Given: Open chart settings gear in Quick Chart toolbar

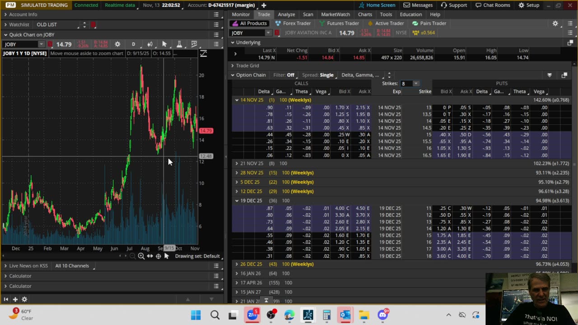Looking at the screenshot, I should pyautogui.click(x=117, y=44).
